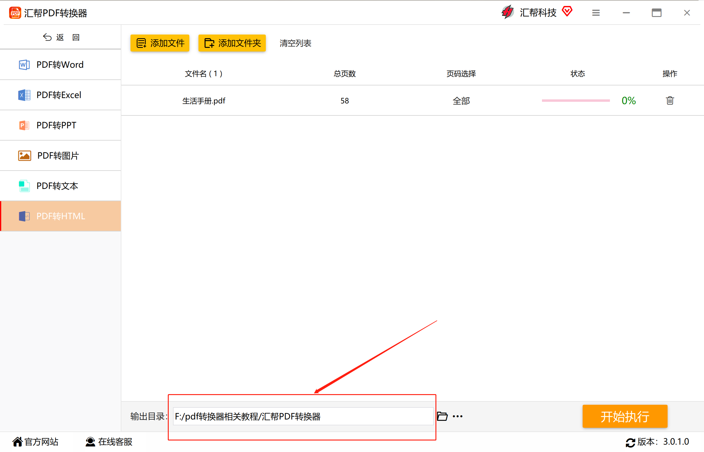Click the 生活手册.pdf file name
Screen dimensions: 704x452
click(204, 101)
